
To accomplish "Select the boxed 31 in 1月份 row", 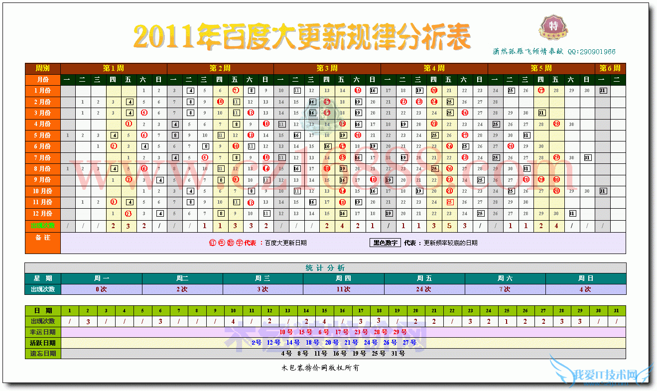I will [x=603, y=91].
